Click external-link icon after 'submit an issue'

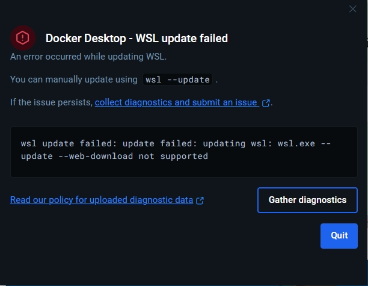[x=266, y=103]
